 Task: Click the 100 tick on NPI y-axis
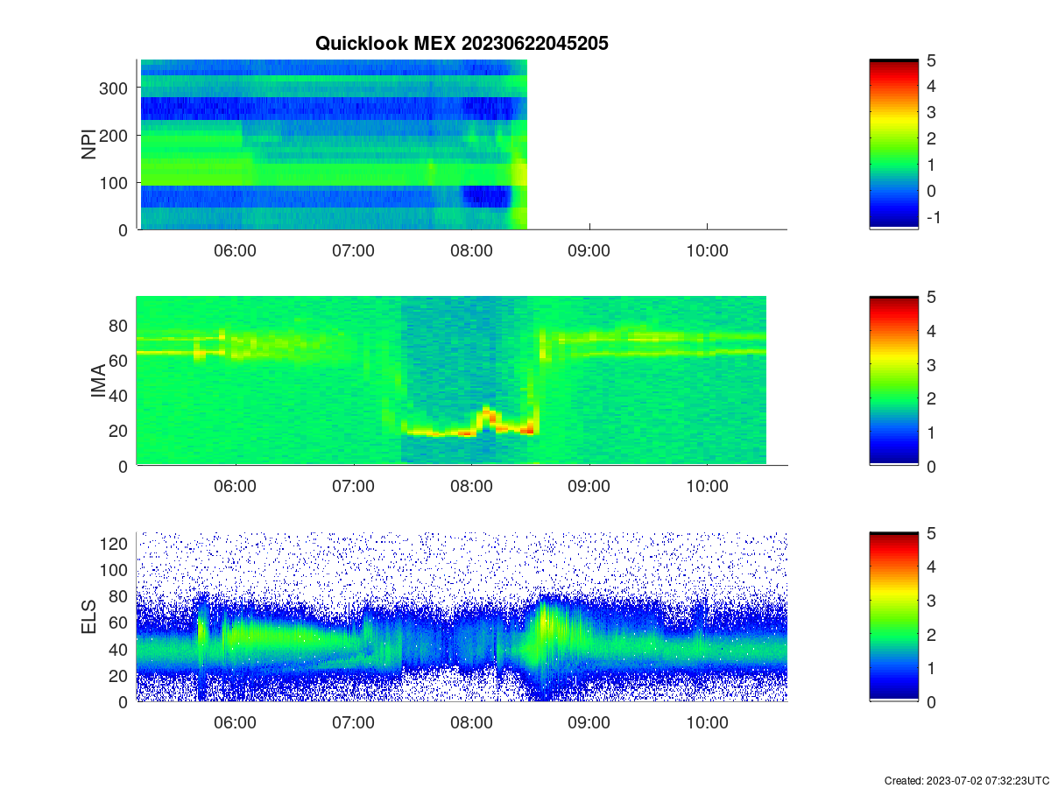click(x=116, y=183)
